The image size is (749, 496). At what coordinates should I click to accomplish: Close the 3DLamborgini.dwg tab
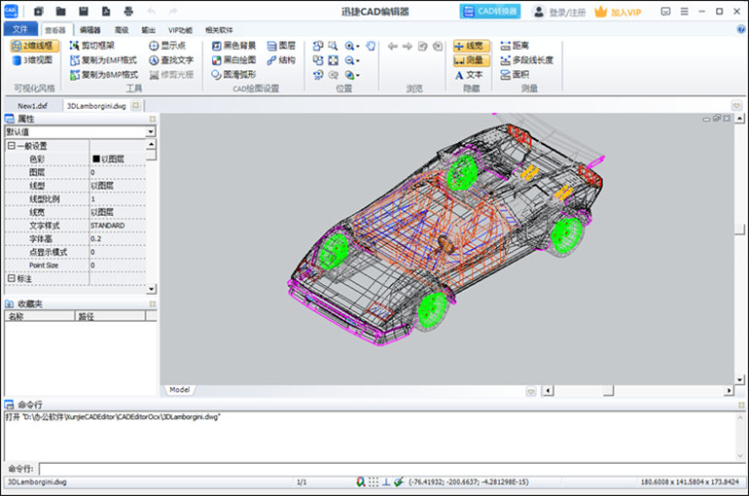click(136, 105)
